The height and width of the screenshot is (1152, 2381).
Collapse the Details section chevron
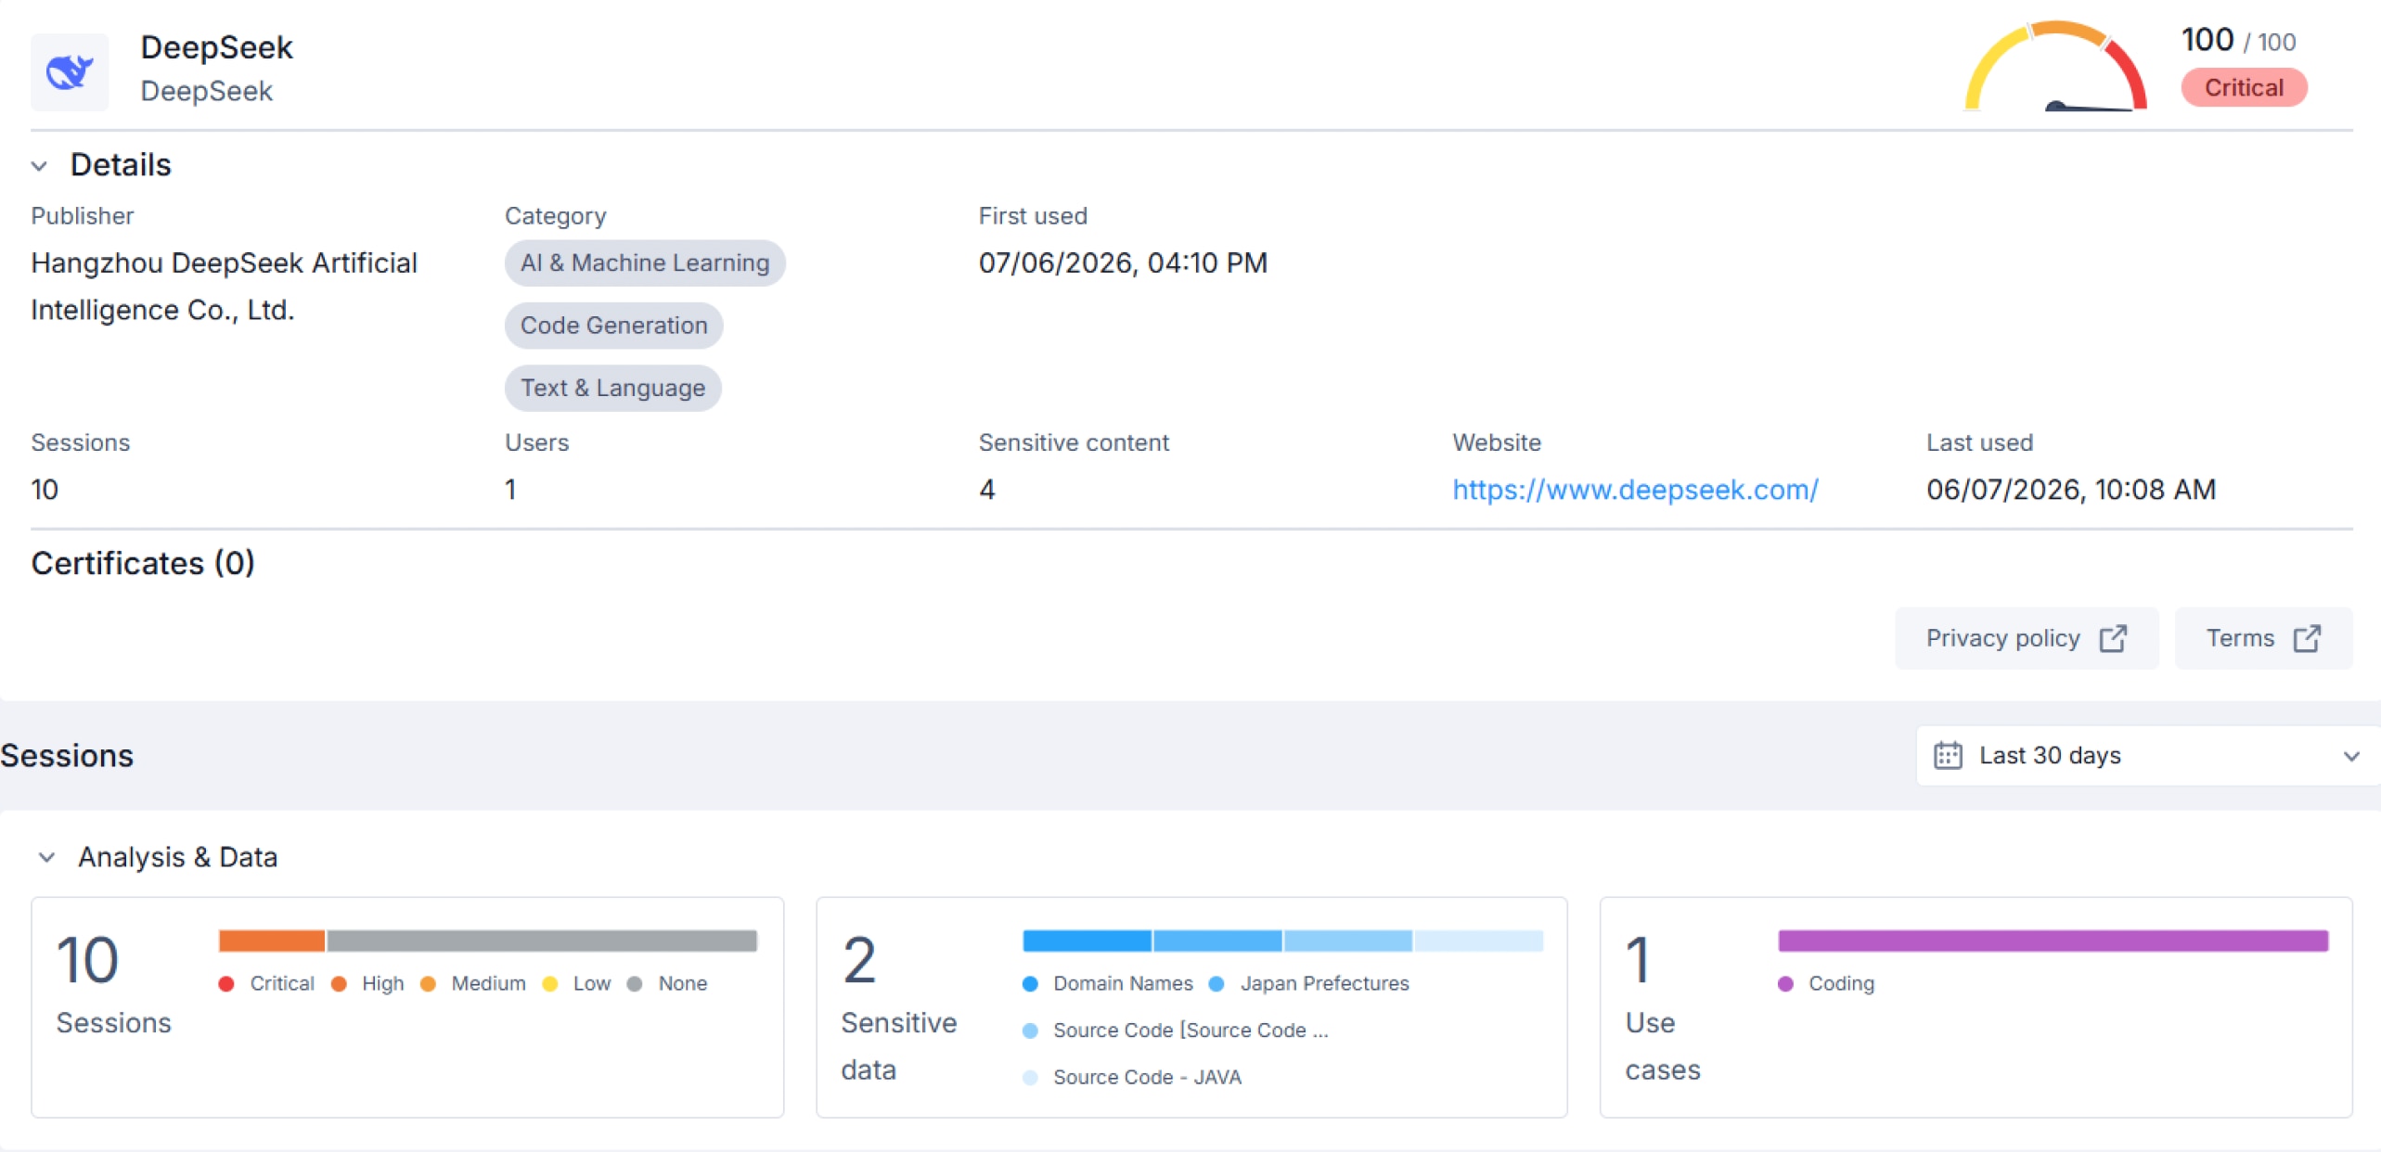click(x=39, y=166)
